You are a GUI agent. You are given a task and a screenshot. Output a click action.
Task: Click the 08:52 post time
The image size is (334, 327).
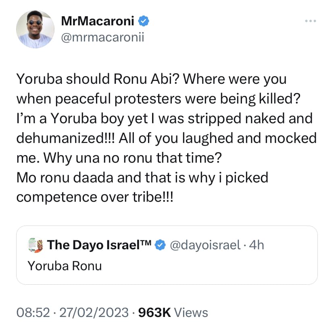coord(32,312)
